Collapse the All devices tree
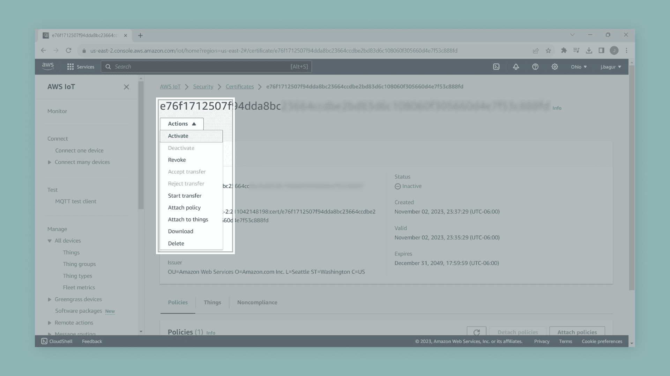This screenshot has width=670, height=376. [50, 241]
